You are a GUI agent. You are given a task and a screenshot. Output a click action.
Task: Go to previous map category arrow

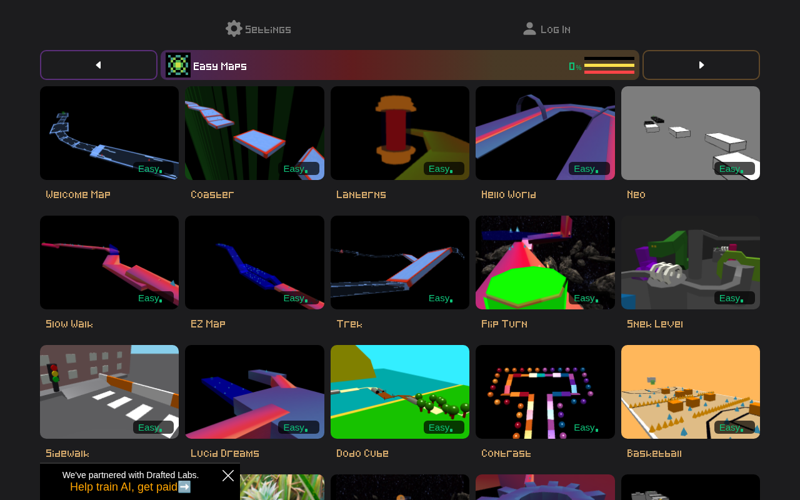click(x=99, y=65)
